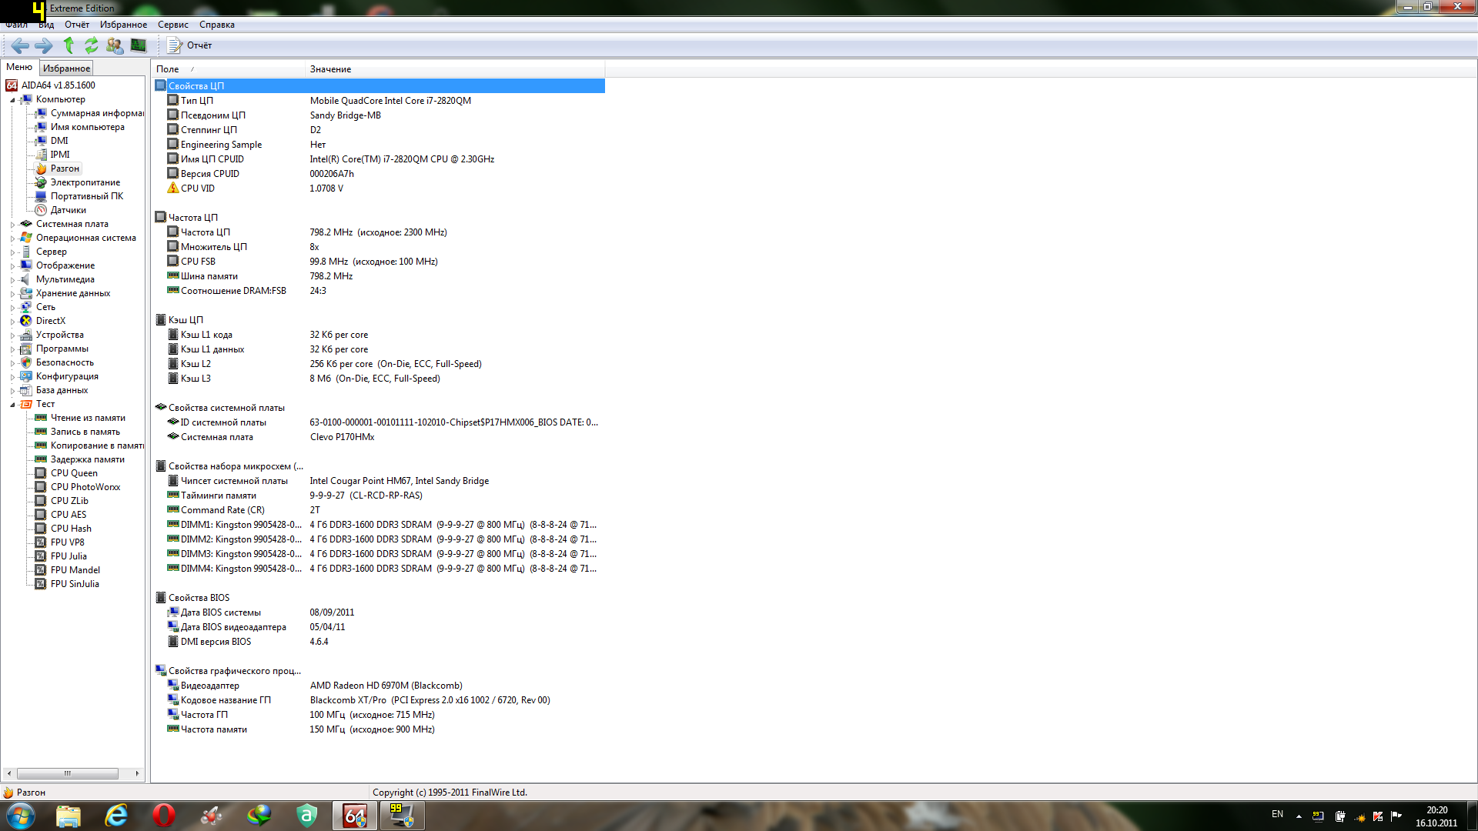Click the green monitor toolbar icon
This screenshot has width=1478, height=831.
pyautogui.click(x=139, y=45)
